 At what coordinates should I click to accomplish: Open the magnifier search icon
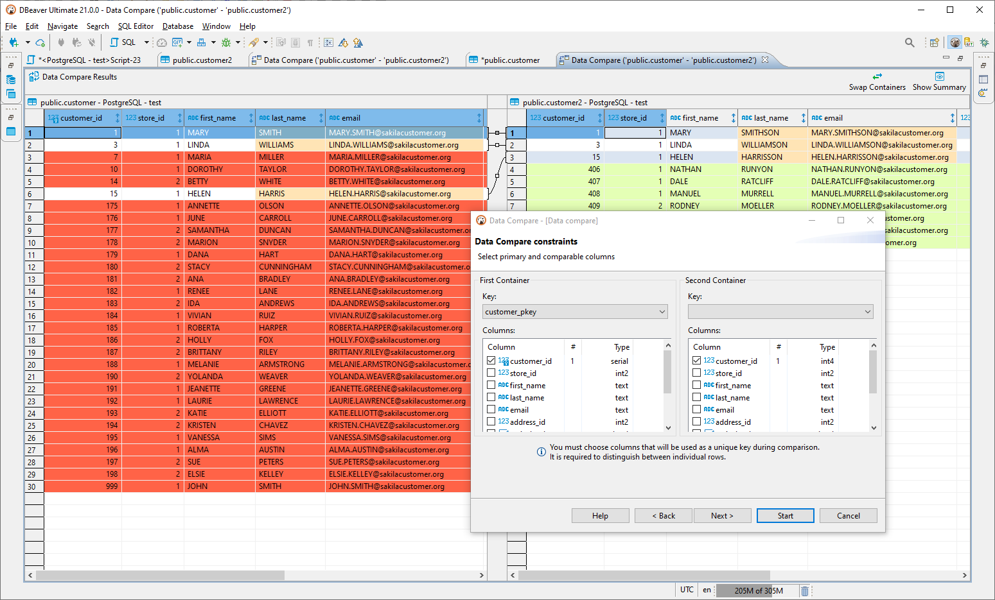910,42
